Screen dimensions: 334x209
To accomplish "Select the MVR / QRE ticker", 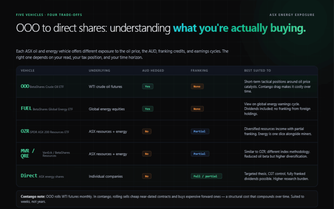I will tap(28, 153).
